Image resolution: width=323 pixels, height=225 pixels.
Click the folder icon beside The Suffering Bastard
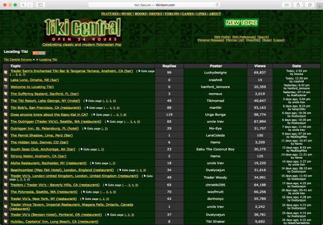(x=6, y=94)
